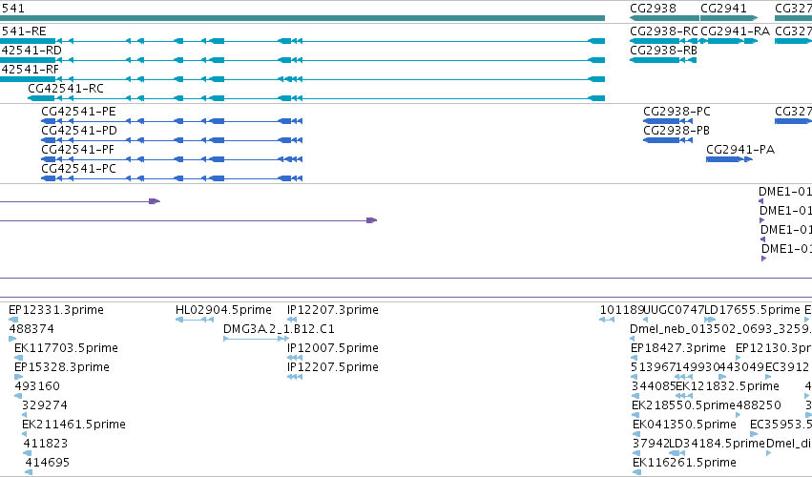
Task: Select the CG2938-PB protein label
Action: [677, 131]
